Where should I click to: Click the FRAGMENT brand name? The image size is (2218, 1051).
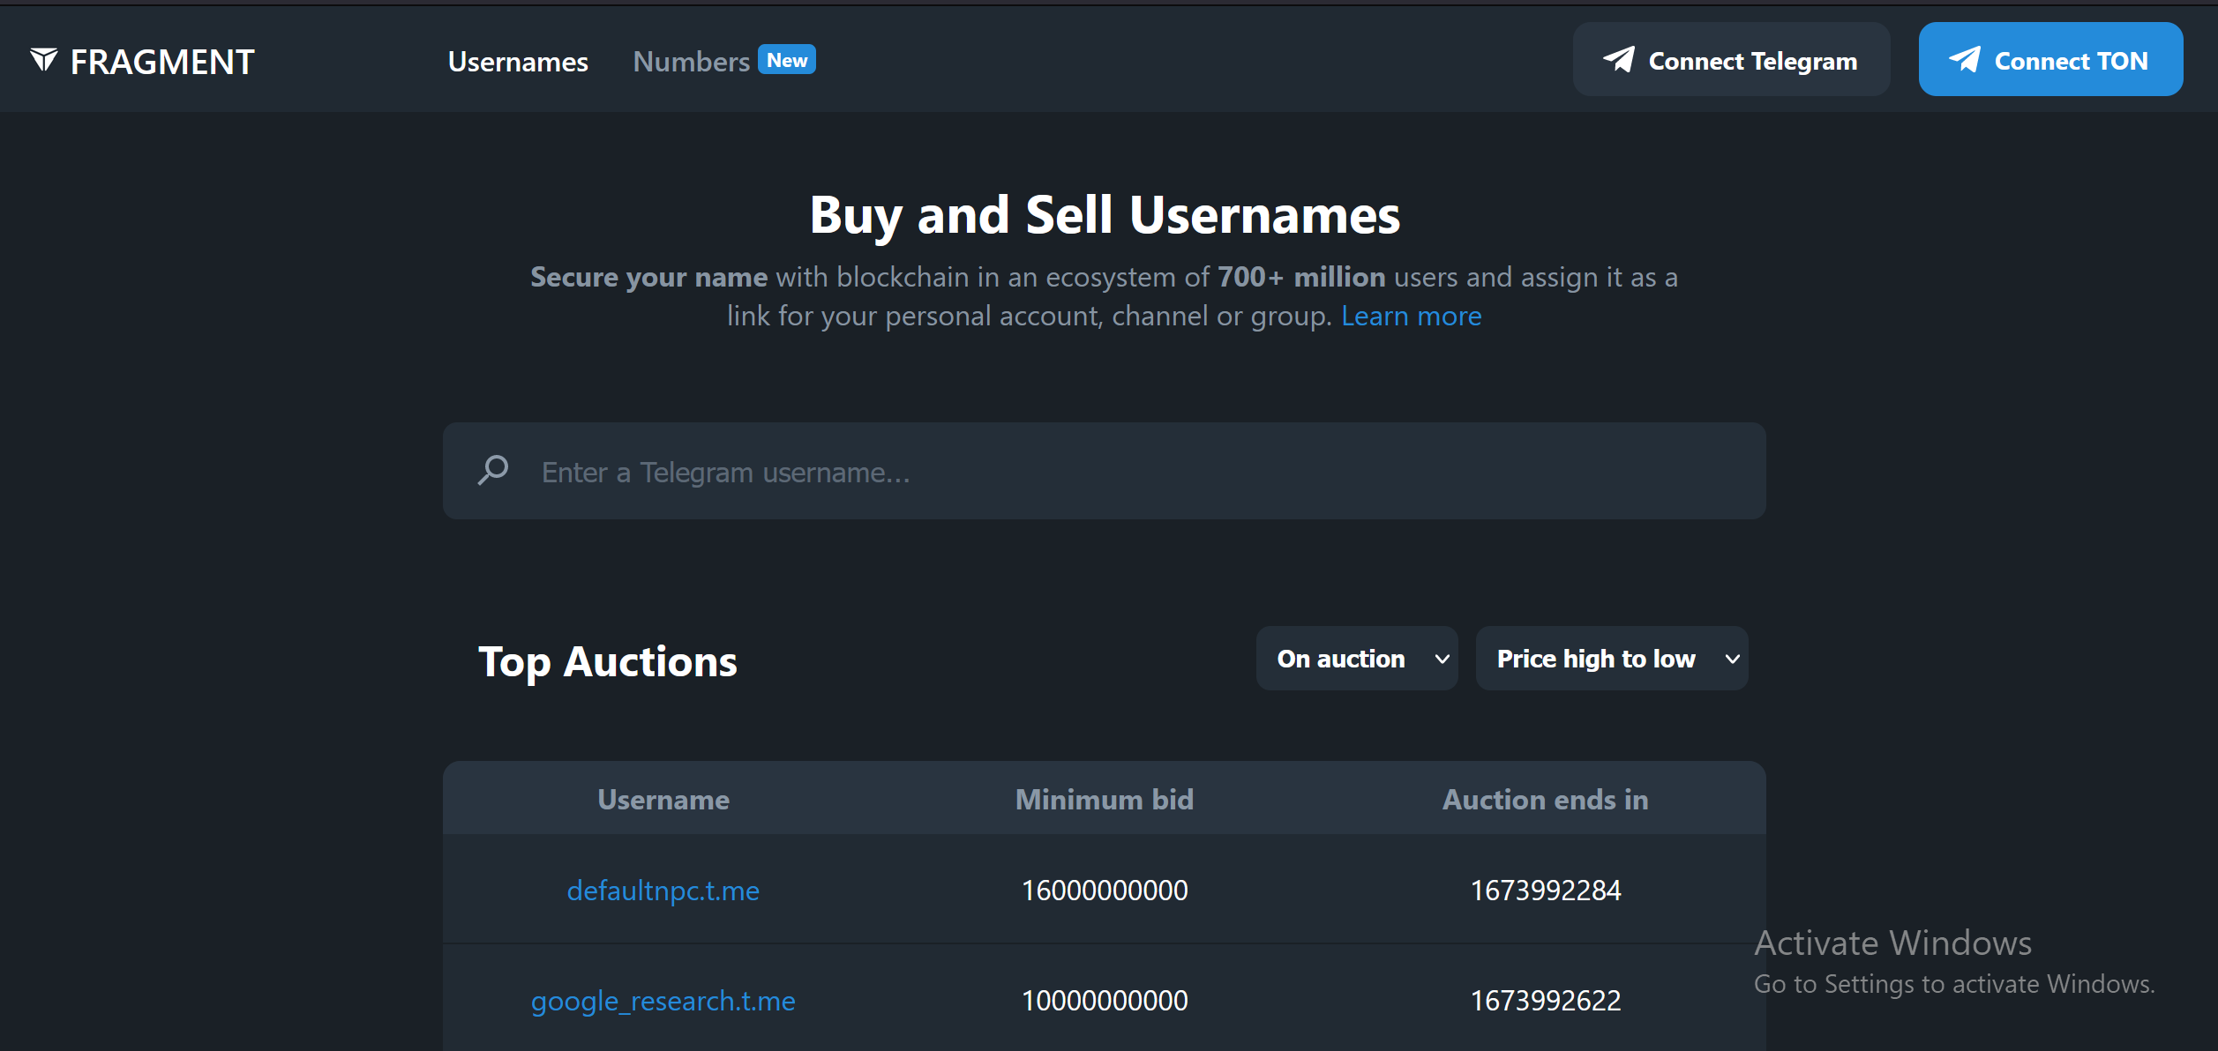point(162,62)
